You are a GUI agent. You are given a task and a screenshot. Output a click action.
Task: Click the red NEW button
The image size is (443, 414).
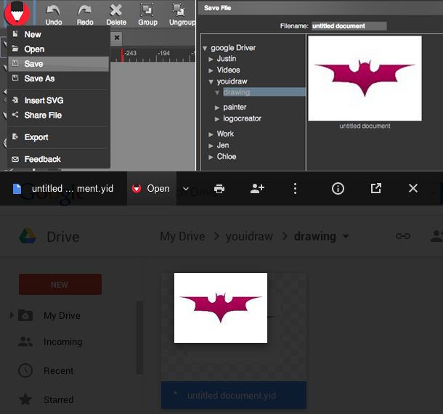[x=60, y=284]
